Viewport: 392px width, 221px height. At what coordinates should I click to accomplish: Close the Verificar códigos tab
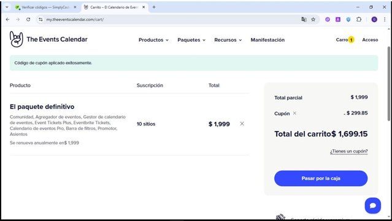75,7
